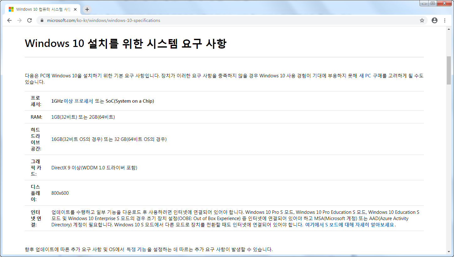
Task: Click the value 1GB(32비트) 또는 2GB(64비트)
Action: 83,117
